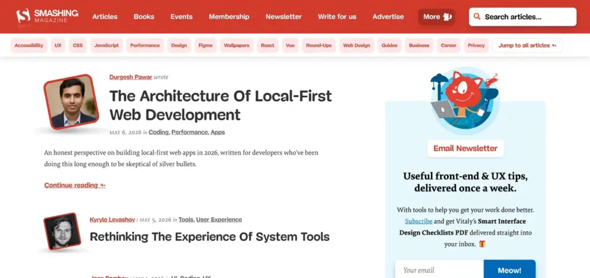Image resolution: width=590 pixels, height=278 pixels.
Task: Click the User Experience tag link
Action: pos(219,220)
